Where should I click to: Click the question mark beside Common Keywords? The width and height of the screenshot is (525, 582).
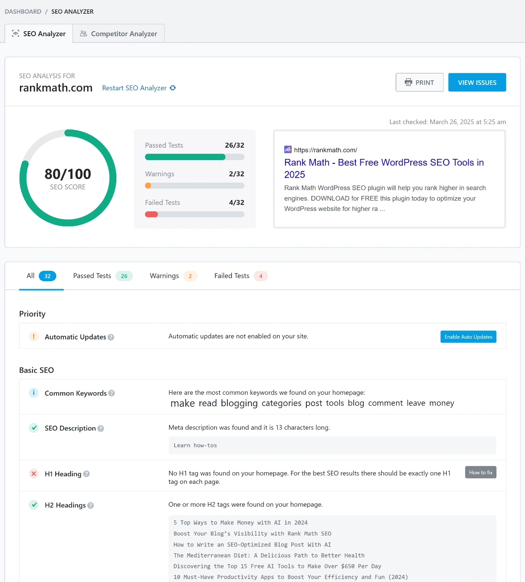[112, 393]
